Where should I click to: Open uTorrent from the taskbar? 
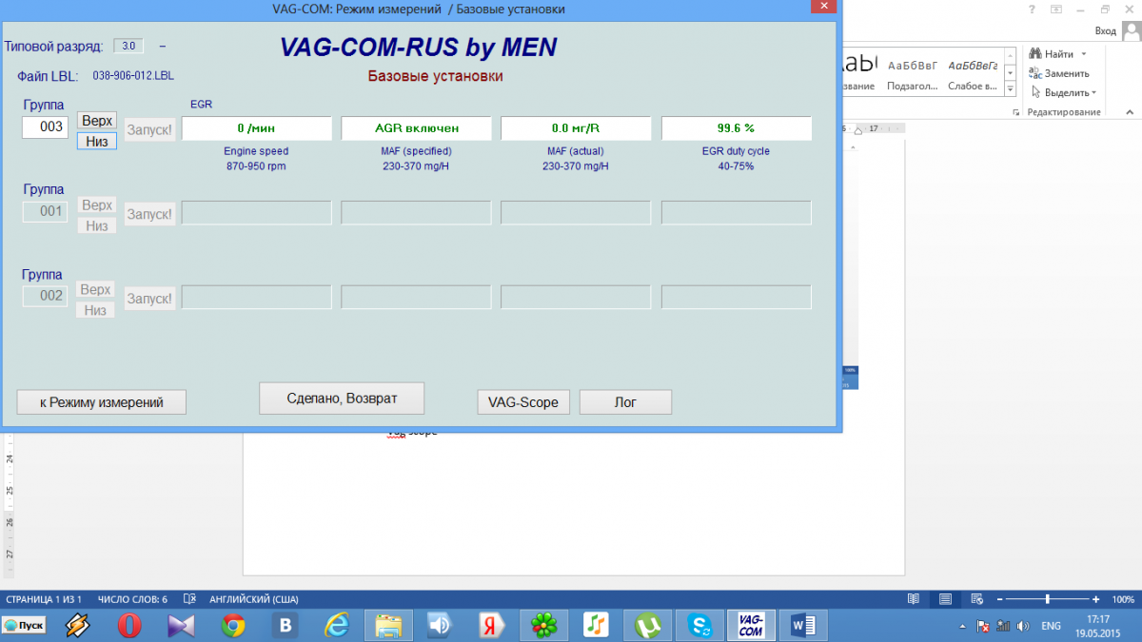tap(647, 625)
